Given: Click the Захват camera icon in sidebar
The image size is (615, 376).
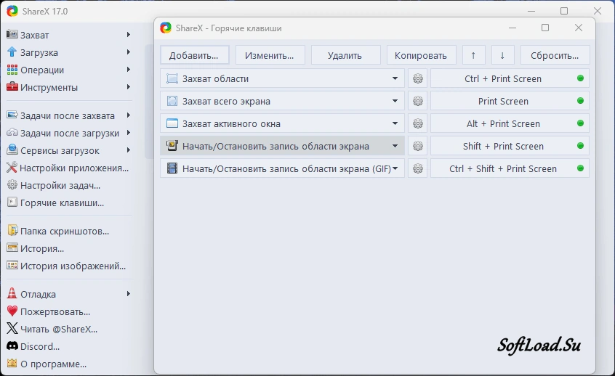Looking at the screenshot, I should 12,34.
